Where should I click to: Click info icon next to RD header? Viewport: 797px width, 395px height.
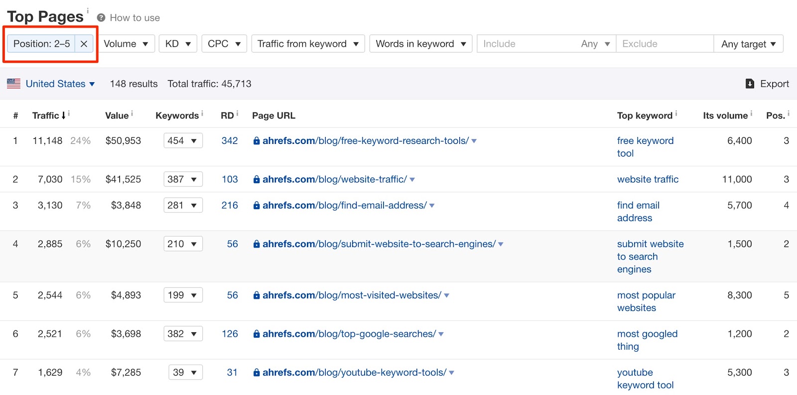point(237,113)
